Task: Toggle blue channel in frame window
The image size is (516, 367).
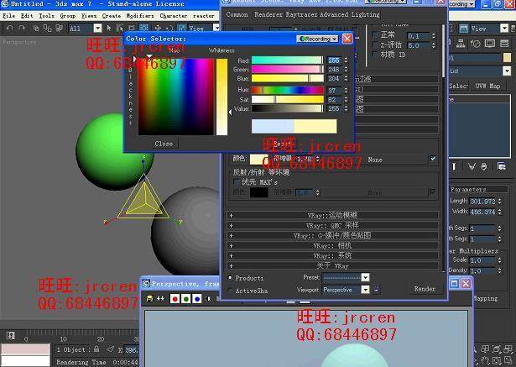Action: pyautogui.click(x=197, y=299)
